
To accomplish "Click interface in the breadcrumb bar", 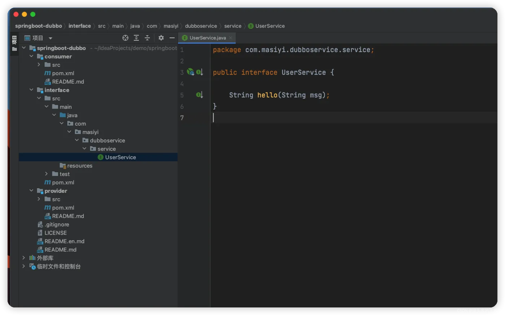I will coord(80,26).
